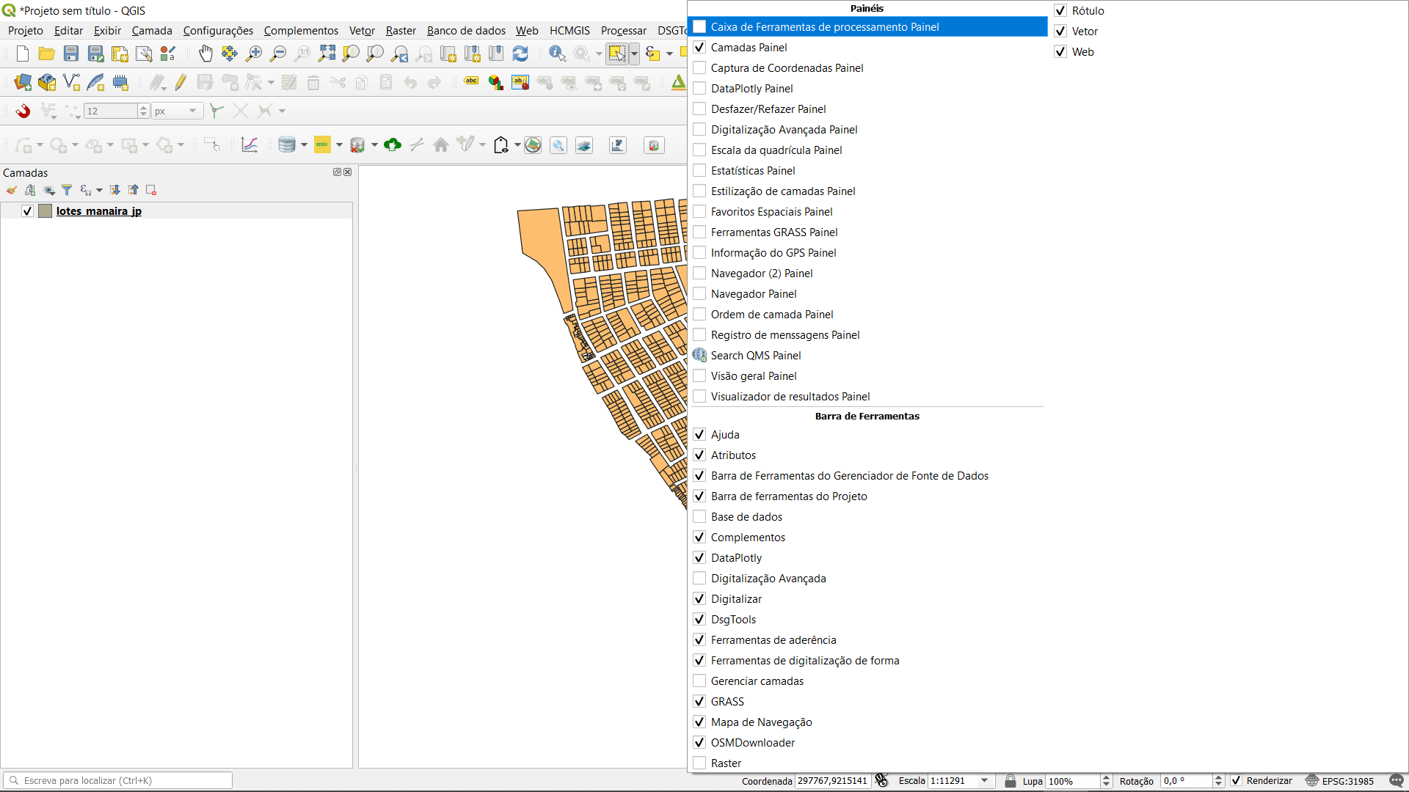Click the lotes_manaira_jp layer color swatch
1409x792 pixels.
coord(45,211)
